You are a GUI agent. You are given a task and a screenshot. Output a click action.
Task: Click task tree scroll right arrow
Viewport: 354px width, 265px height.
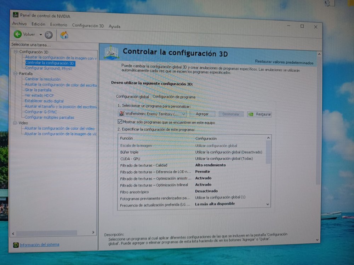tap(93, 232)
